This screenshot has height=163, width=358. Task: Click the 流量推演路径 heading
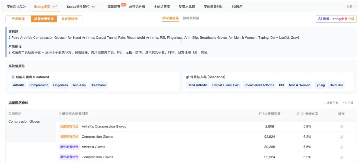click(x=18, y=102)
